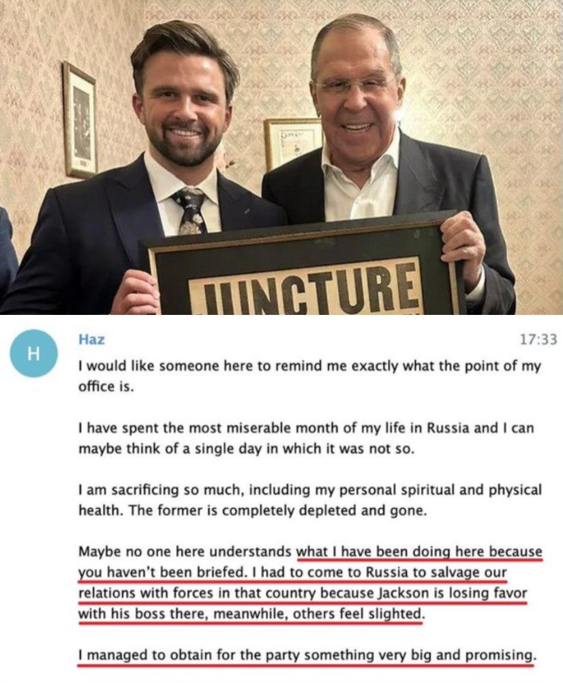The width and height of the screenshot is (563, 683).
Task: Click the 'most miserable month' paragraph
Action: click(305, 438)
